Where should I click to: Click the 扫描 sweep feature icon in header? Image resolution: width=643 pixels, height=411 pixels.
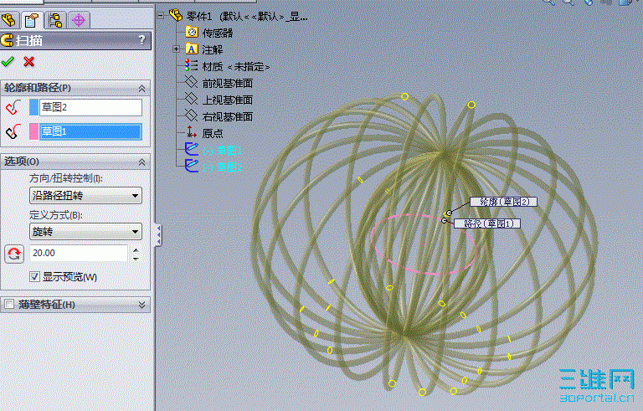(7, 40)
